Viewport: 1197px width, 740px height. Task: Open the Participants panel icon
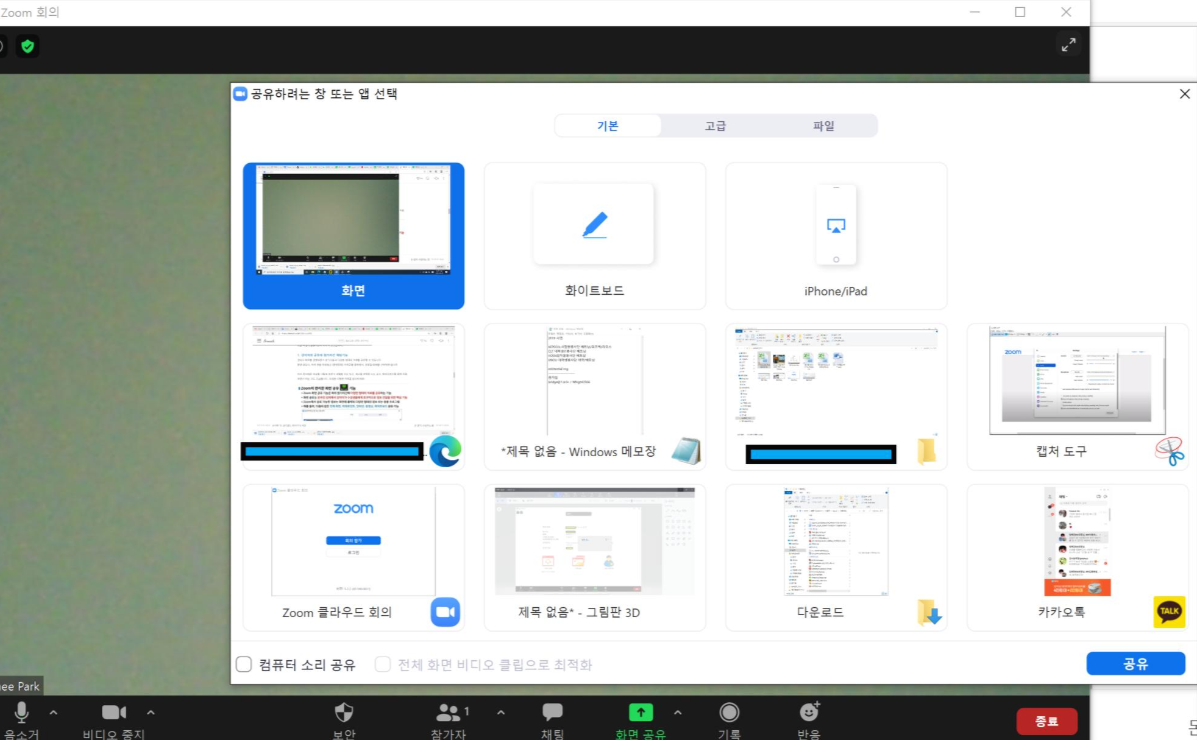tap(448, 712)
